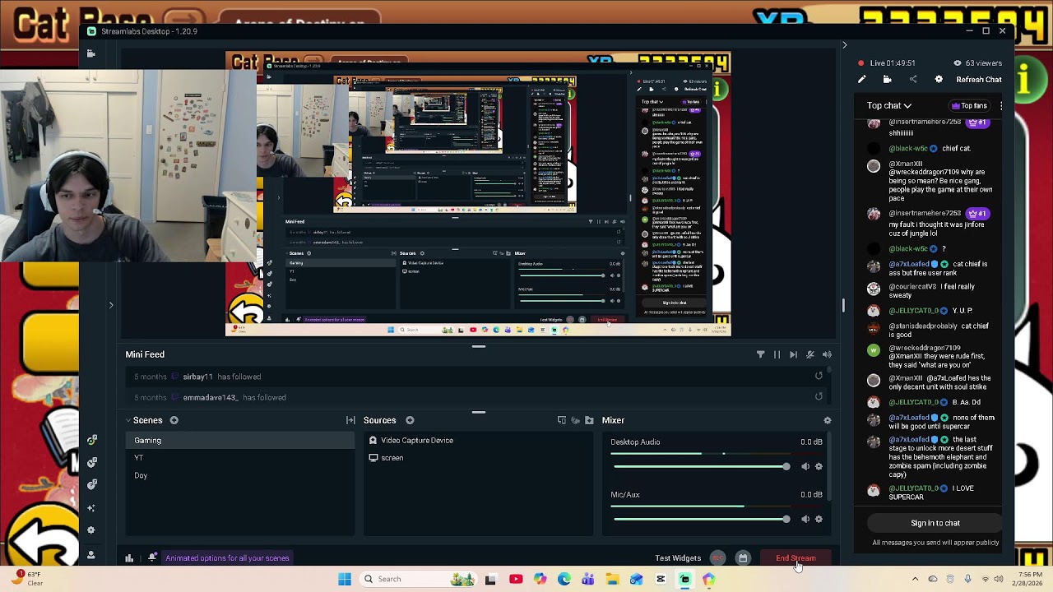1053x592 pixels.
Task: Open the Windows Start menu
Action: 345,579
